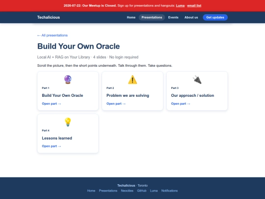Follow the Luma link in the red banner
The width and height of the screenshot is (265, 199).
pos(180,5)
